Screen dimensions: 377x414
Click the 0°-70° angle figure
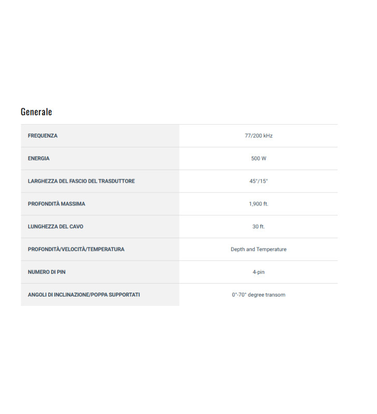click(x=240, y=295)
